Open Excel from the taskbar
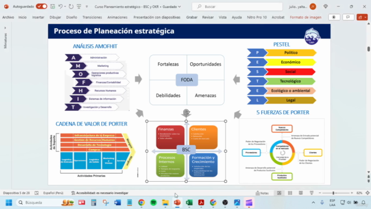The image size is (371, 209). click(x=189, y=203)
